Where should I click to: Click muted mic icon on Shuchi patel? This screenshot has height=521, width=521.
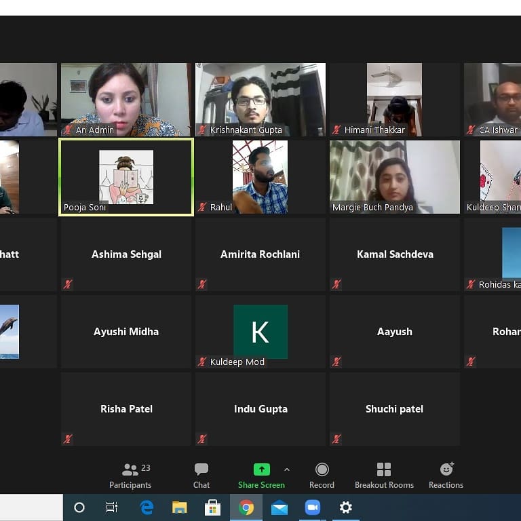coord(336,439)
